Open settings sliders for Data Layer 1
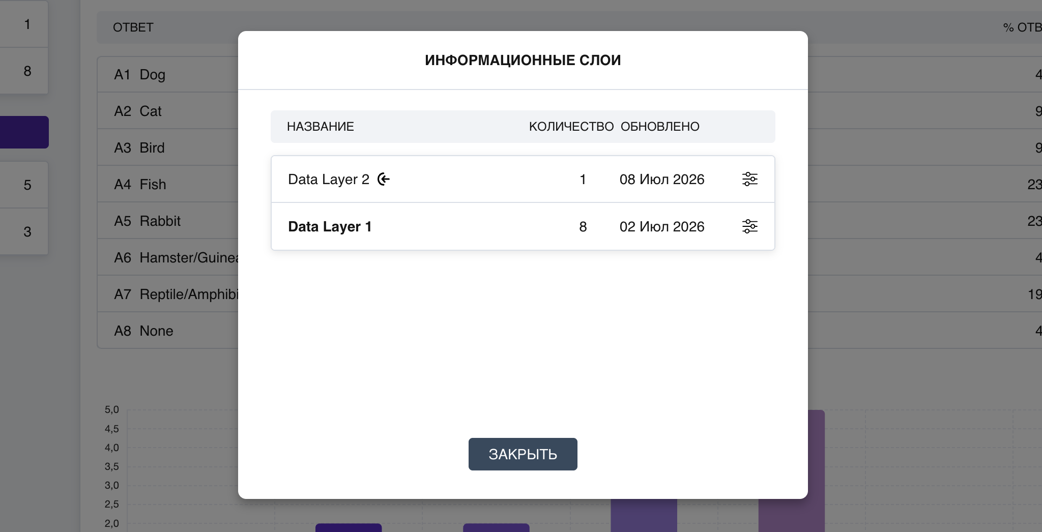Screen dimensions: 1042x532 [x=749, y=226]
